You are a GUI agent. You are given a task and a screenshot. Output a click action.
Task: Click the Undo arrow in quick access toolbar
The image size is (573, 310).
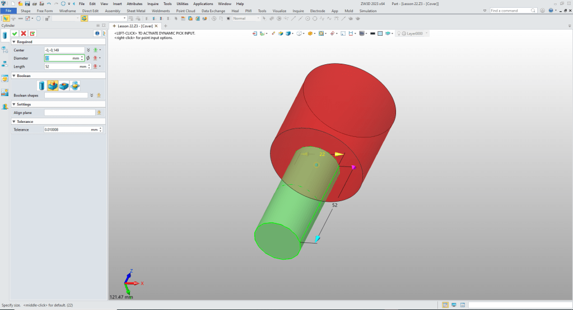(48, 3)
